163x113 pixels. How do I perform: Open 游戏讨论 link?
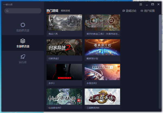coord(131,11)
